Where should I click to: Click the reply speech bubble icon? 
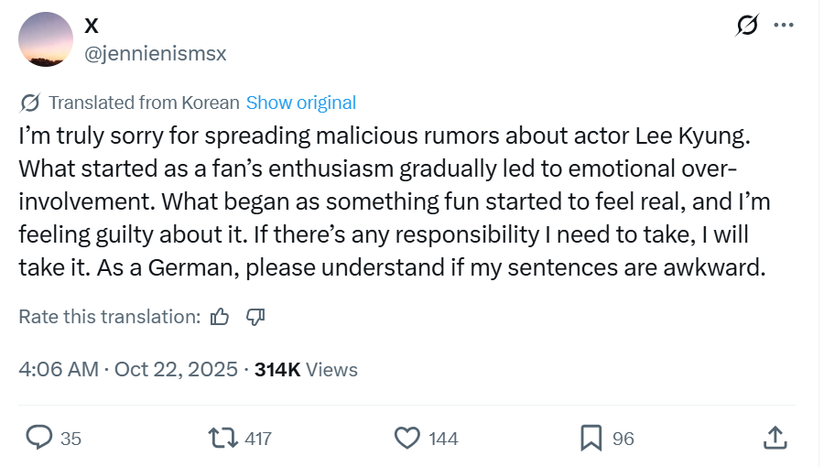pos(38,439)
